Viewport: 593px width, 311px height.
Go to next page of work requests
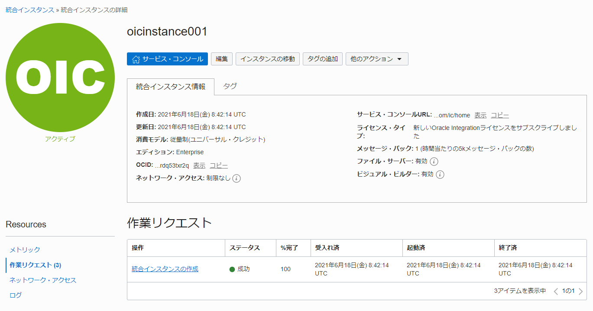(581, 292)
